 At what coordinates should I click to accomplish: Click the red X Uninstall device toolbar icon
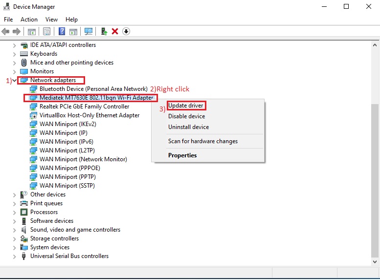click(x=115, y=31)
